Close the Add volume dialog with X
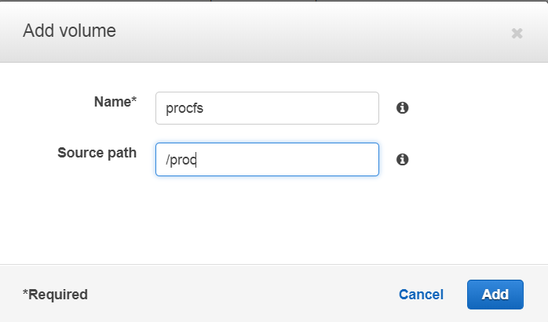The image size is (548, 322). click(517, 33)
